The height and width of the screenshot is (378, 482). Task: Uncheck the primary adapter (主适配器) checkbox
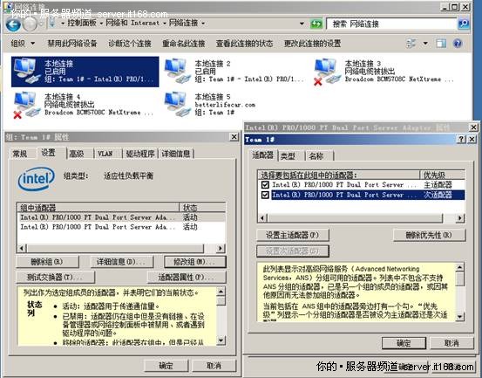click(x=265, y=185)
